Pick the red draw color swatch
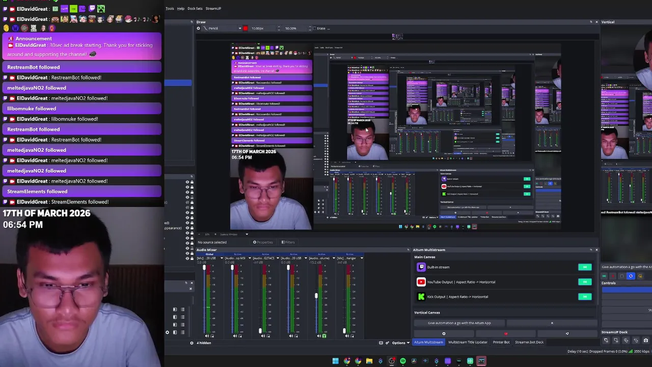This screenshot has height=367, width=652. [245, 29]
